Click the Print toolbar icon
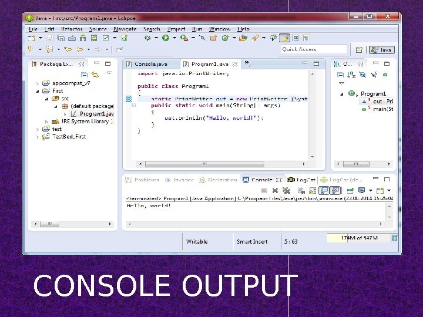The height and width of the screenshot is (317, 423). pyautogui.click(x=72, y=38)
